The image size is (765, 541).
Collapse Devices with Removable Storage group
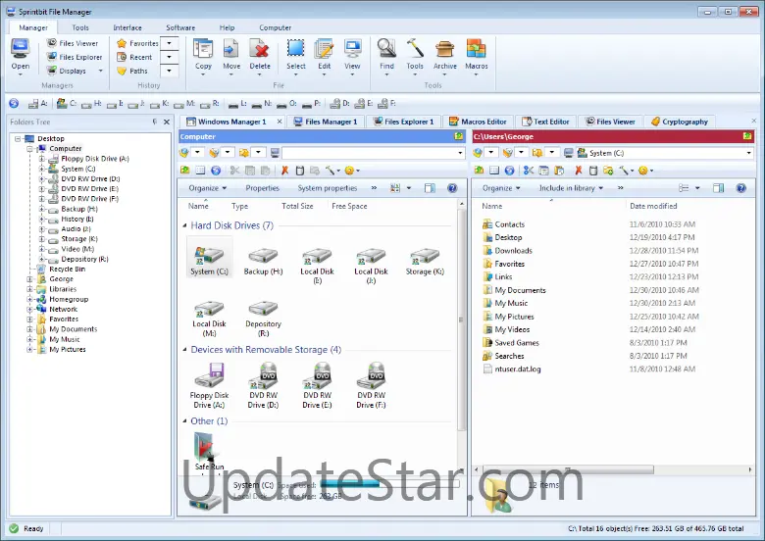[x=185, y=350]
